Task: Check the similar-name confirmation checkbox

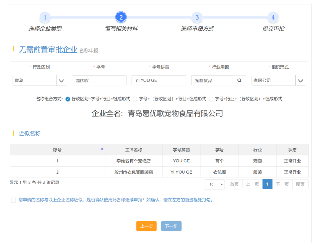Action: tap(13, 200)
